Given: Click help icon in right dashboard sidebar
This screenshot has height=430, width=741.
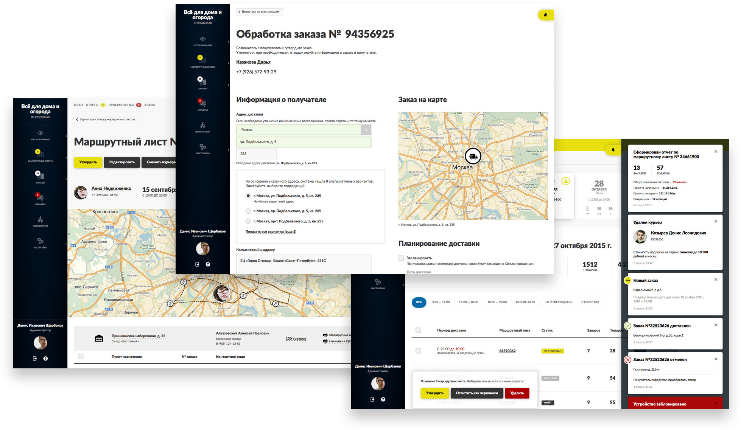Looking at the screenshot, I should (x=383, y=399).
